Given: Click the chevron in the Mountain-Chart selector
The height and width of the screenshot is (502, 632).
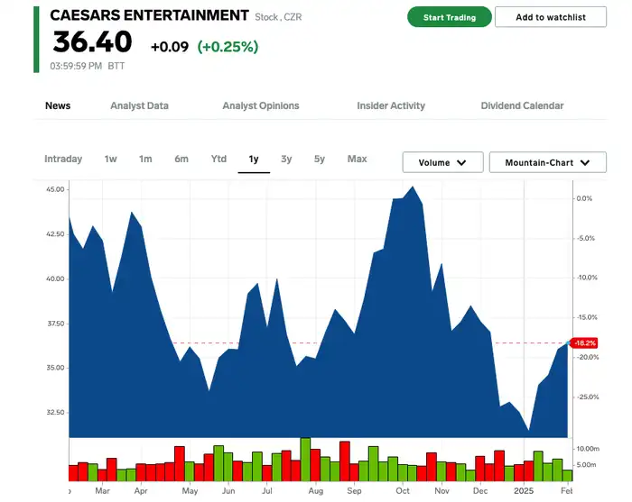Looking at the screenshot, I should (585, 163).
